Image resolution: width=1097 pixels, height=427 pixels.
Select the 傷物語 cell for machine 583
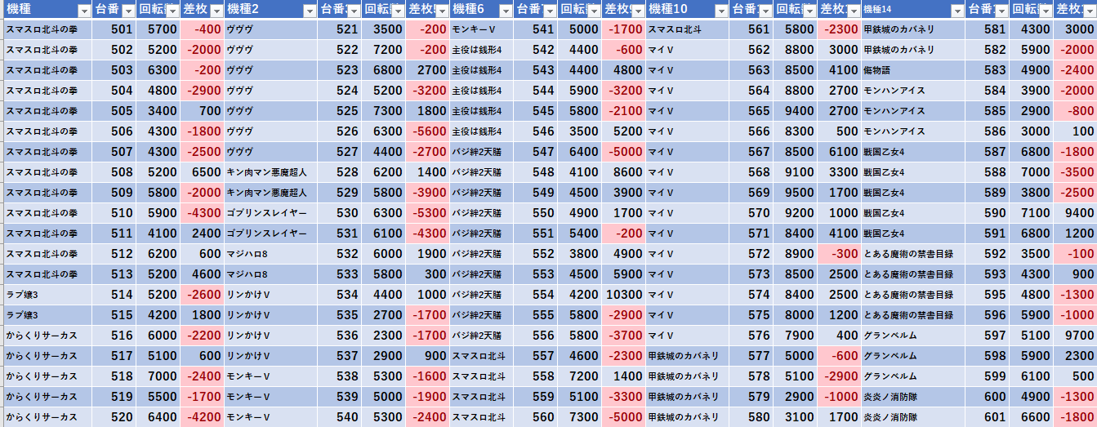pos(913,69)
